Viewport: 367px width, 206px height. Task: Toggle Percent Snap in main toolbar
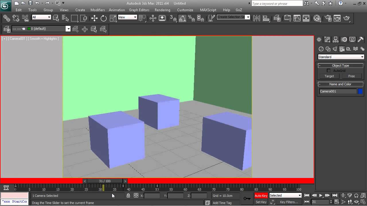(192, 18)
